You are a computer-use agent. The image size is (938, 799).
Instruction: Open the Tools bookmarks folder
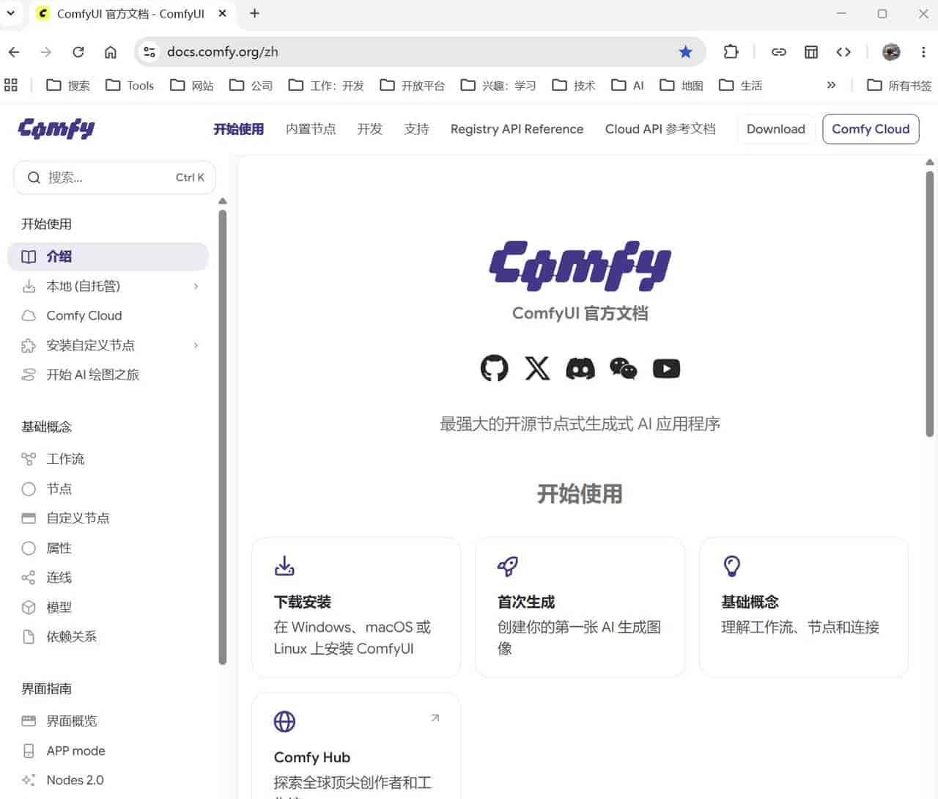tap(130, 85)
